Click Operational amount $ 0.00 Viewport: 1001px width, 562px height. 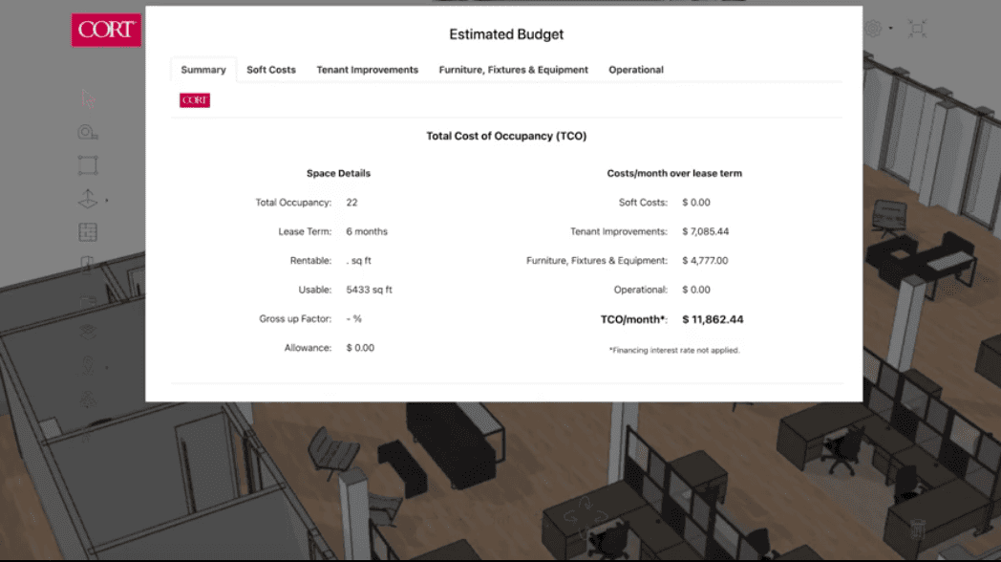click(x=696, y=290)
